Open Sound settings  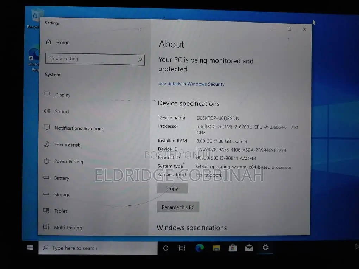click(x=57, y=111)
